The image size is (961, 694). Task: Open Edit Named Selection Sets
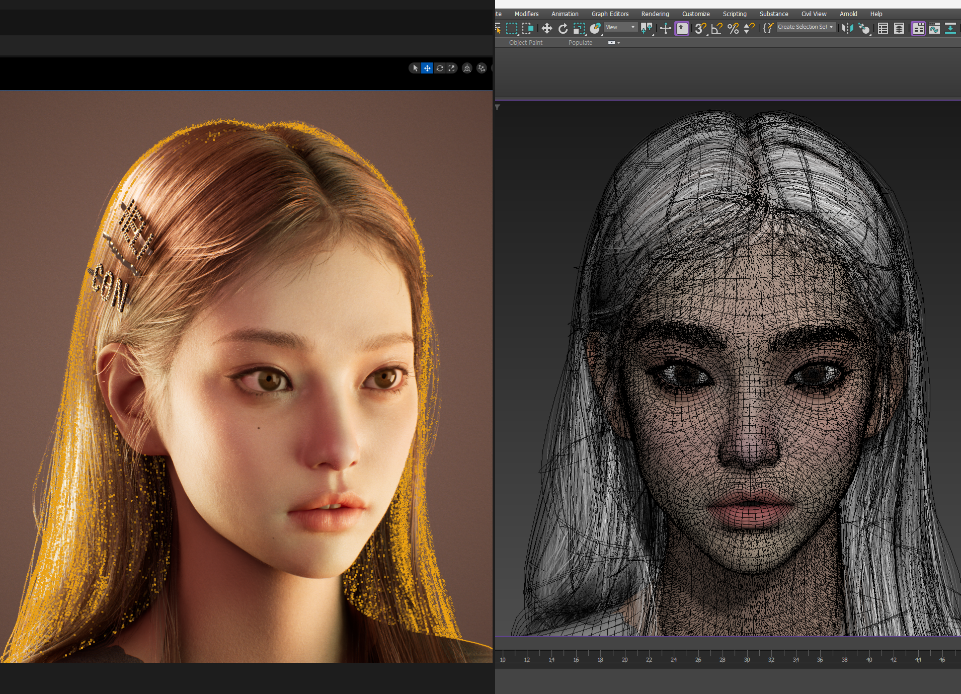pyautogui.click(x=768, y=28)
